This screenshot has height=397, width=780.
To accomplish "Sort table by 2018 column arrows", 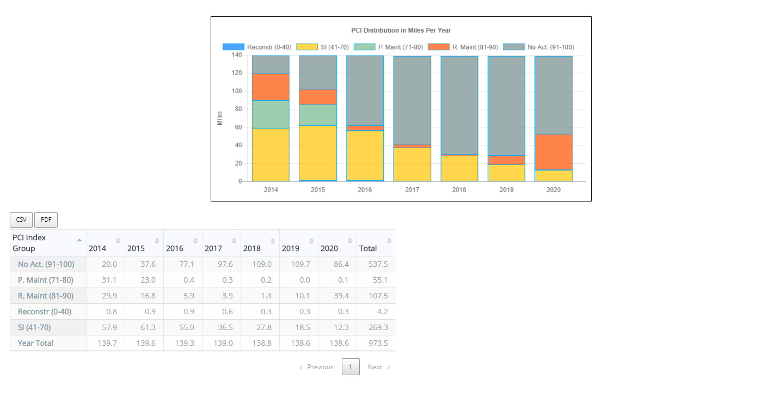I will coord(273,241).
